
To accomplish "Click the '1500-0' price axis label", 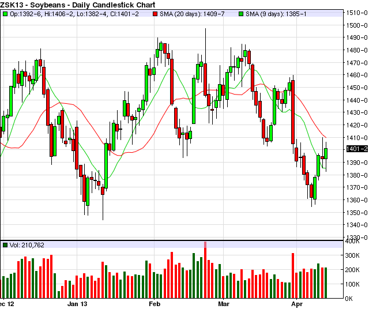I will pos(357,25).
